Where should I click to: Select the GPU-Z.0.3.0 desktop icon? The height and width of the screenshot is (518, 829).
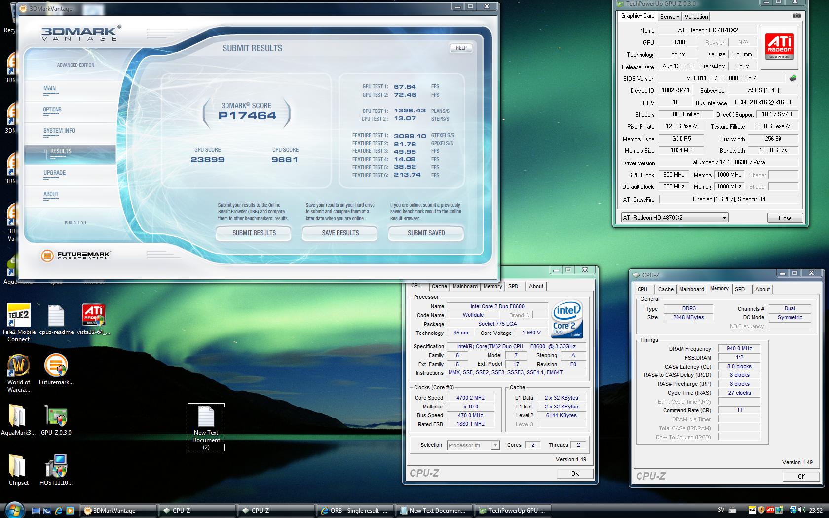tap(56, 420)
